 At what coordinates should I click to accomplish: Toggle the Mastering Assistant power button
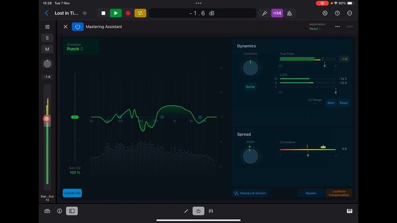pos(78,27)
